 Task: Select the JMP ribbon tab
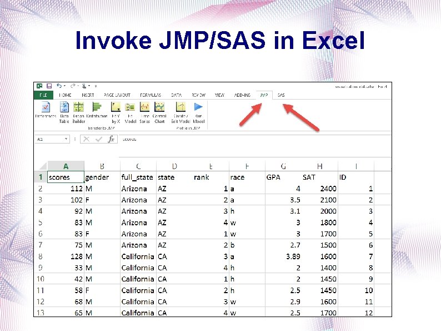click(264, 95)
